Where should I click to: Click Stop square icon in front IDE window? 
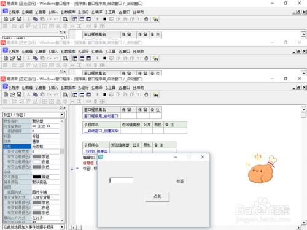click(104, 94)
